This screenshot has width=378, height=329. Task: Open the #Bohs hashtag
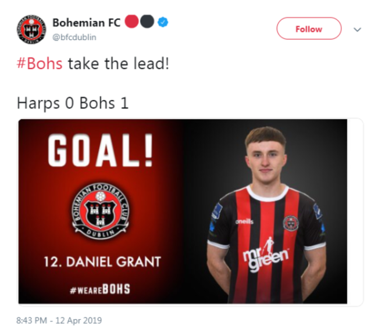point(40,63)
